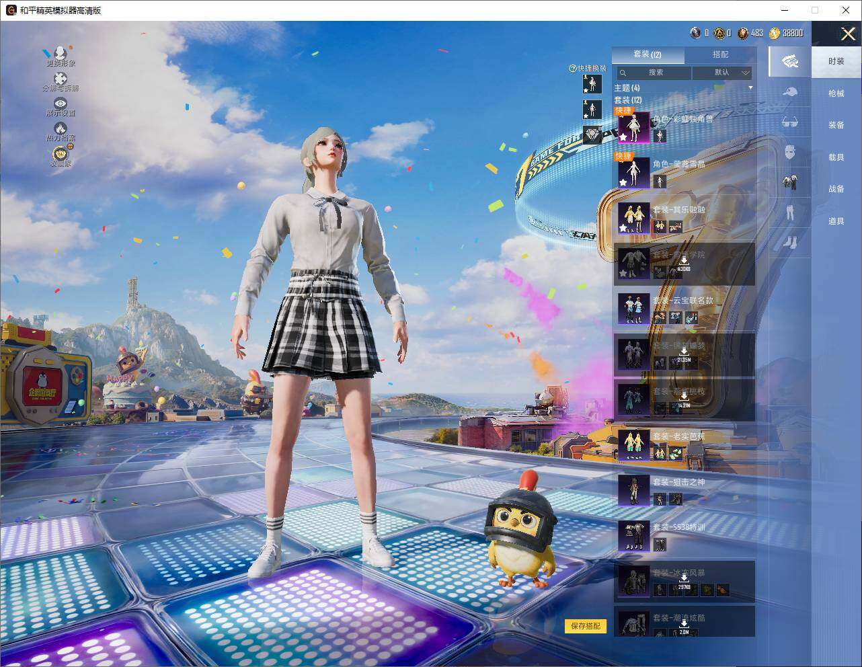Click the 套装-SS38特训 outfit name
Screen dimensions: 862x667
pyautogui.click(x=679, y=527)
